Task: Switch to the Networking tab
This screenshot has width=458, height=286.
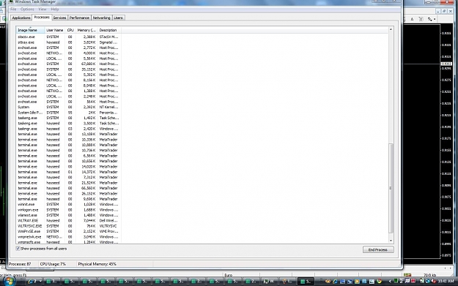Action: point(102,18)
